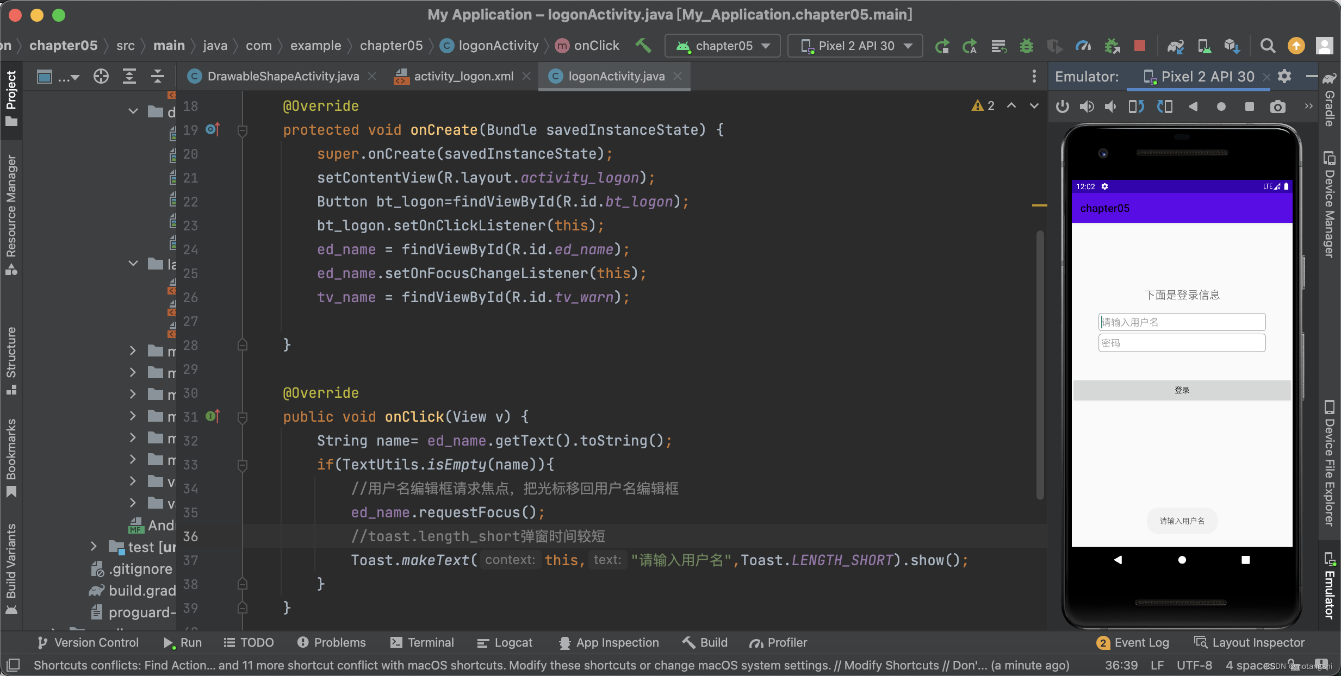Screen dimensions: 1341x676
Task: Toggle the emulator power button
Action: pyautogui.click(x=1062, y=107)
